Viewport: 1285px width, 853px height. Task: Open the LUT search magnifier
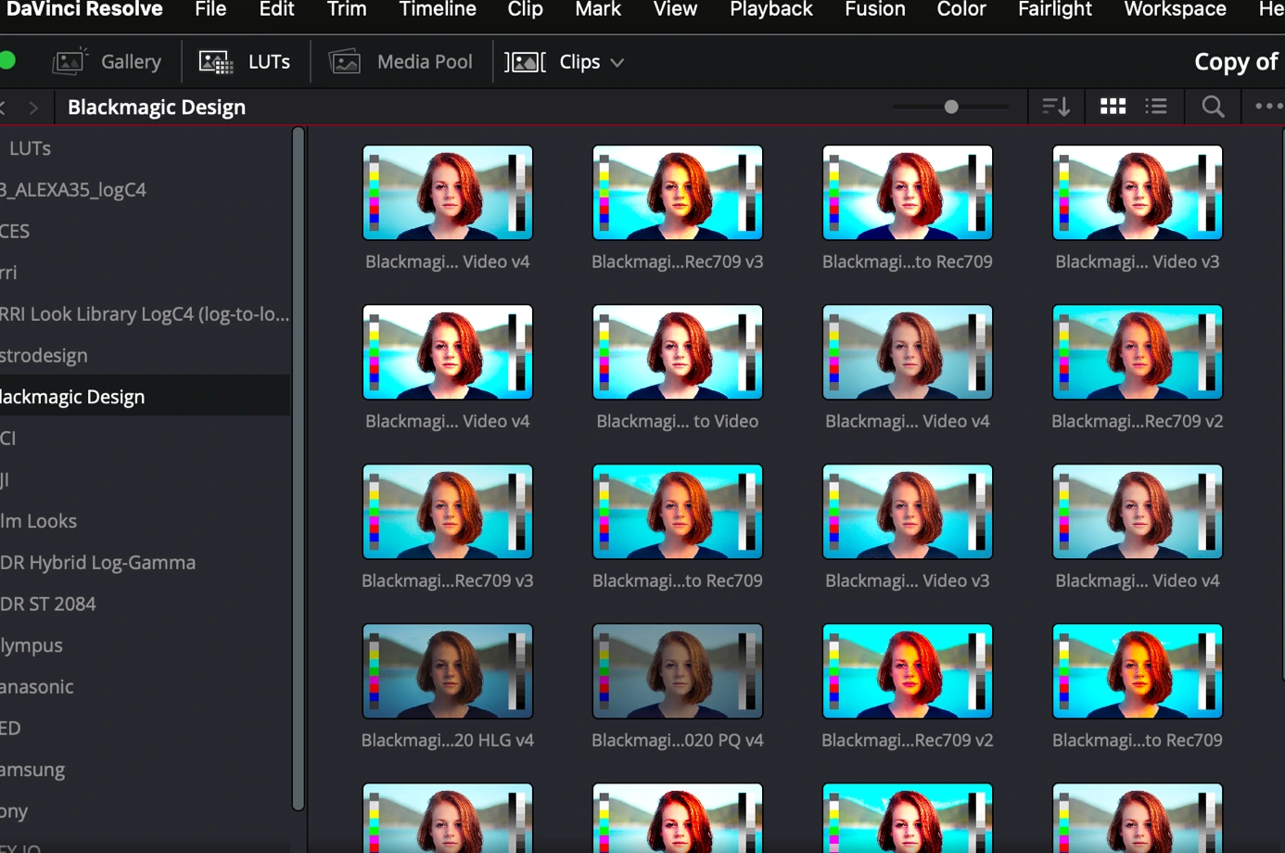point(1212,106)
